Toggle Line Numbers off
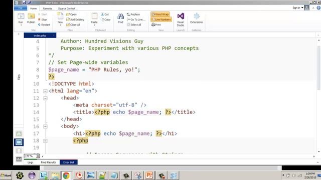Screen dimensions: 321x180 [x=161, y=19]
